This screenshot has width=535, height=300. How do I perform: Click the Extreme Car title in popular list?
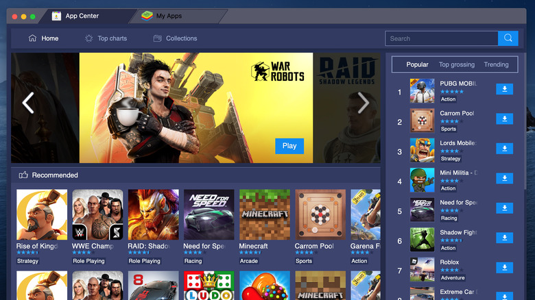458,292
